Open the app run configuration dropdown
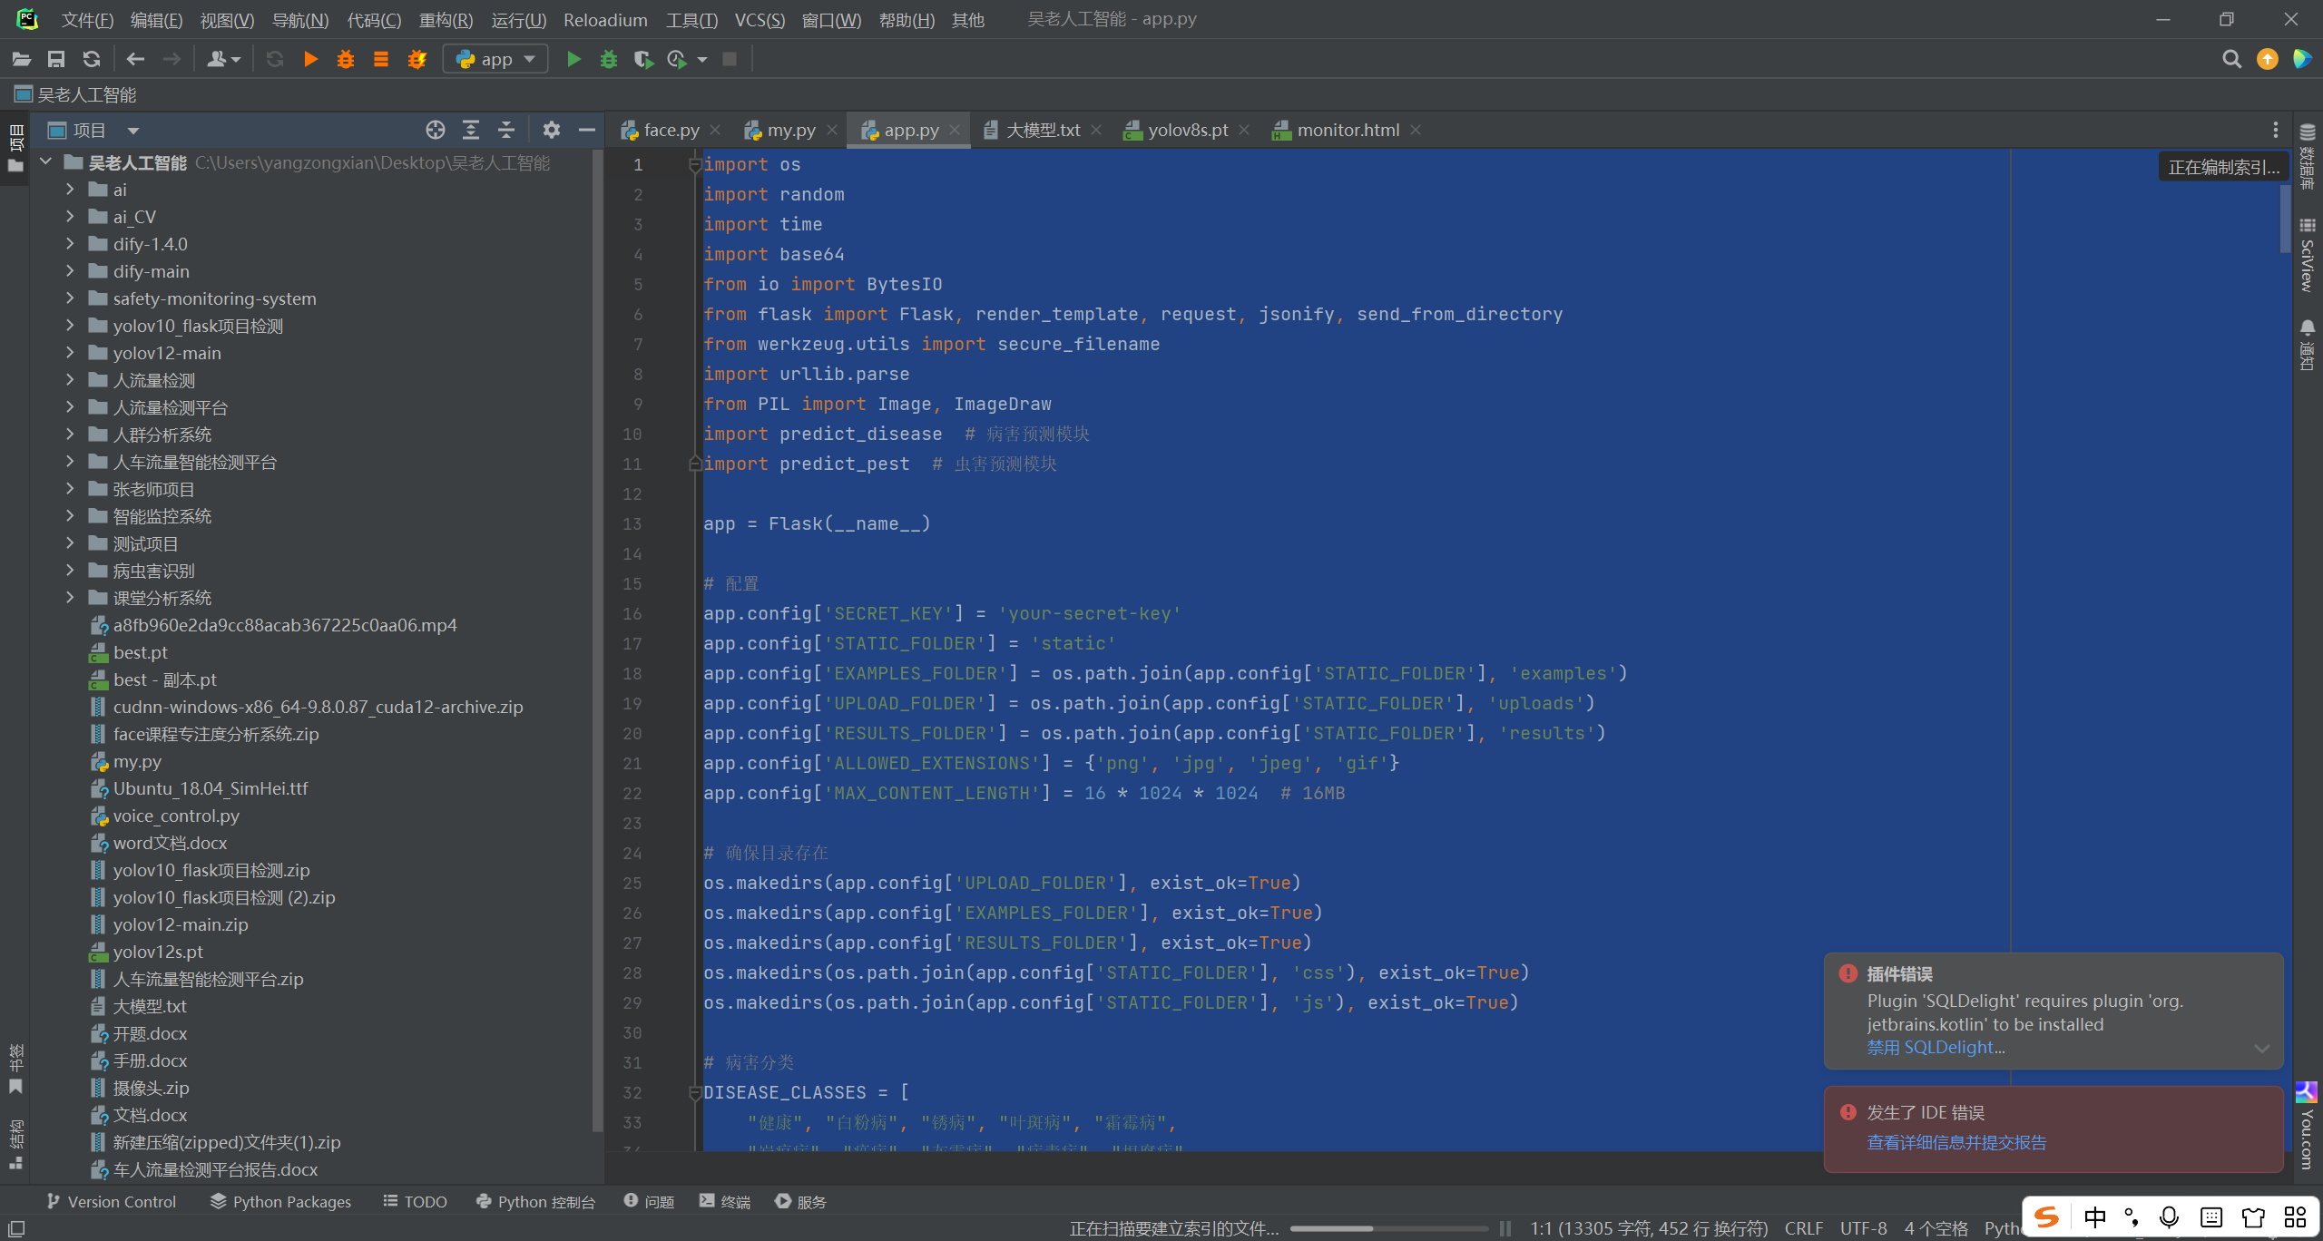2323x1241 pixels. [495, 59]
